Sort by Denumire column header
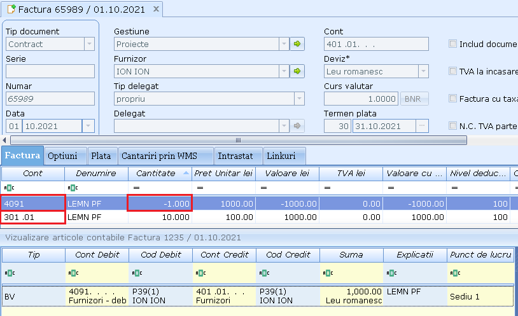518x316 pixels. (x=96, y=174)
